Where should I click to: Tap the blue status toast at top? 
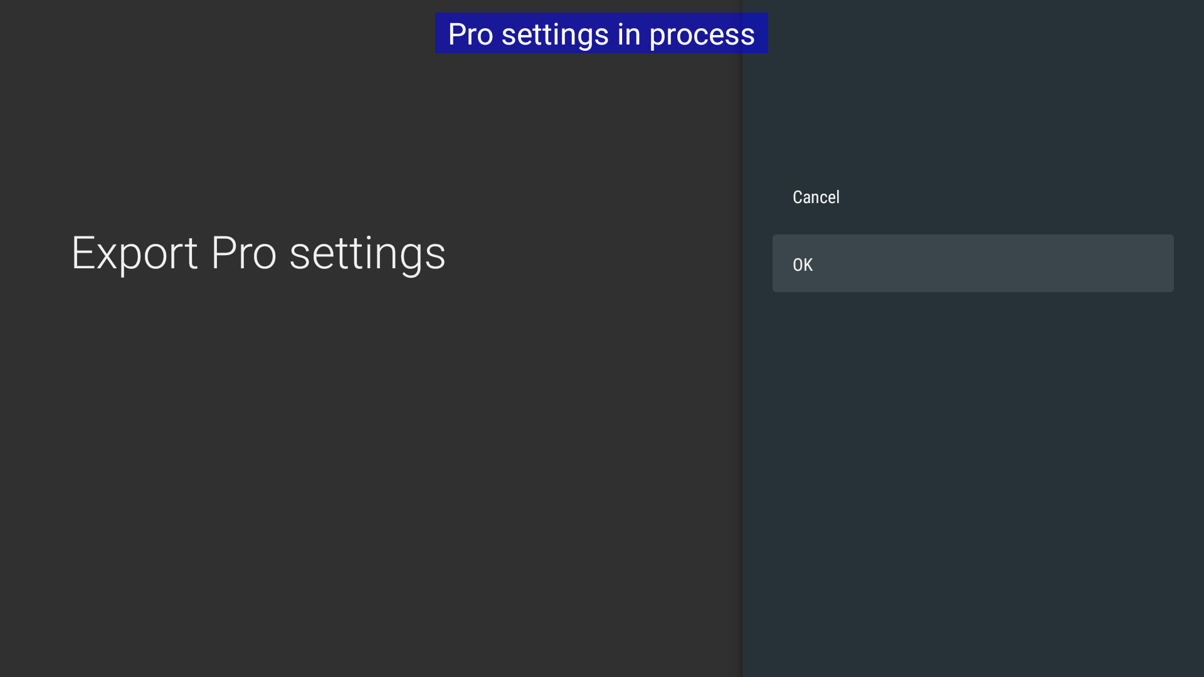[601, 33]
